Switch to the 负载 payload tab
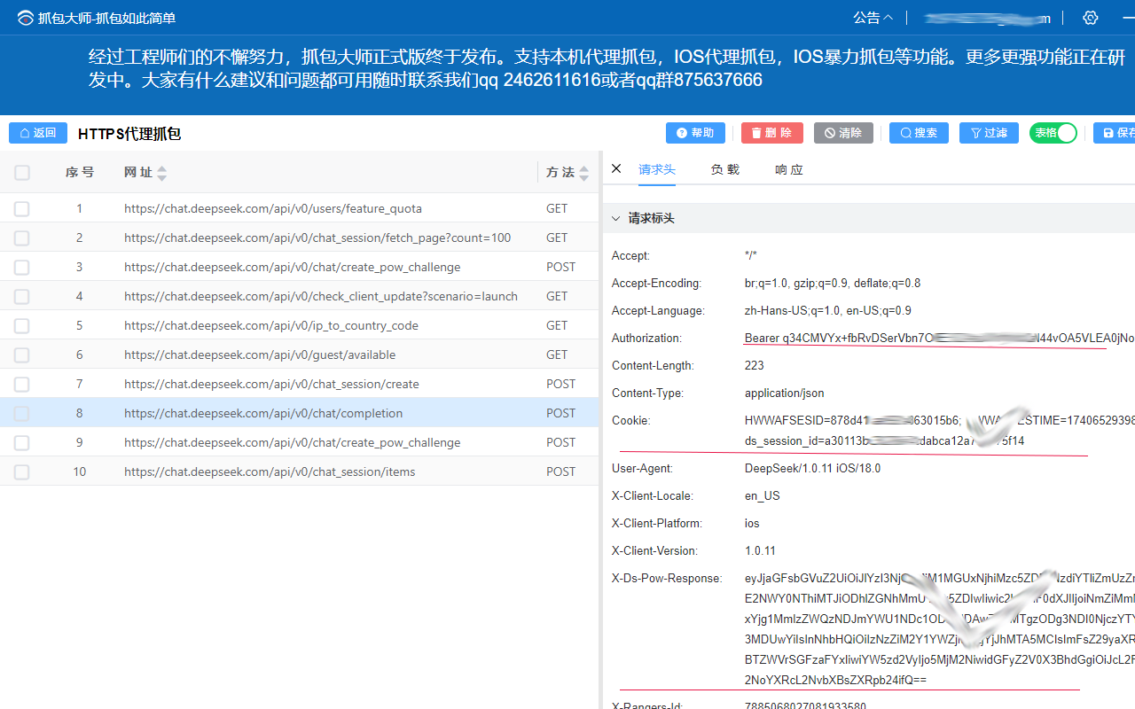 coord(725,169)
